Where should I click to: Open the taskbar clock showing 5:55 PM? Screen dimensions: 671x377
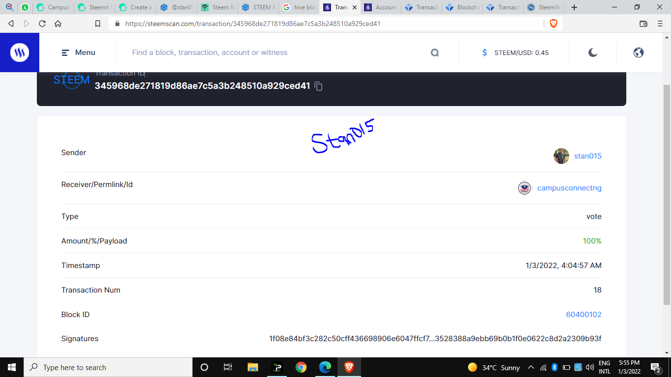[x=629, y=367]
